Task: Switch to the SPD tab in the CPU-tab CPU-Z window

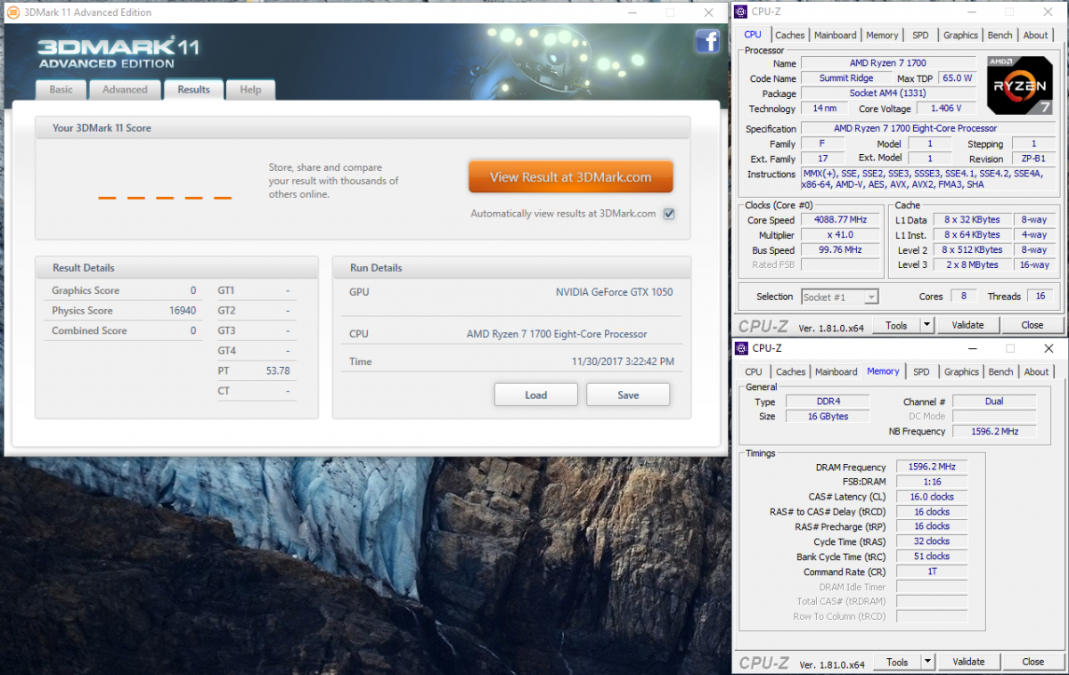Action: point(920,36)
